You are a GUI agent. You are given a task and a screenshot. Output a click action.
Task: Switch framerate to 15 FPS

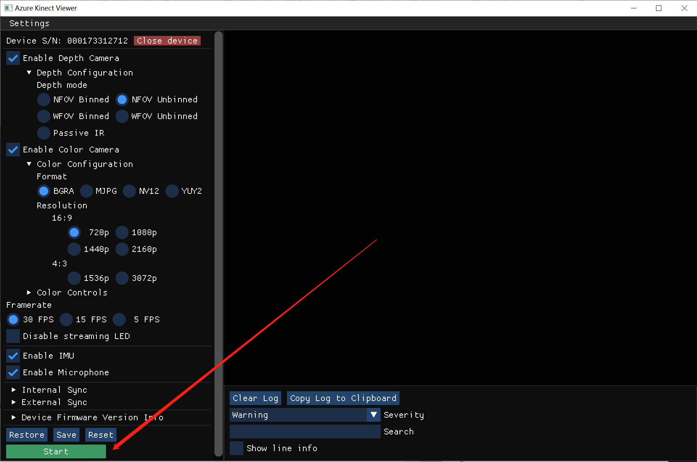point(66,319)
